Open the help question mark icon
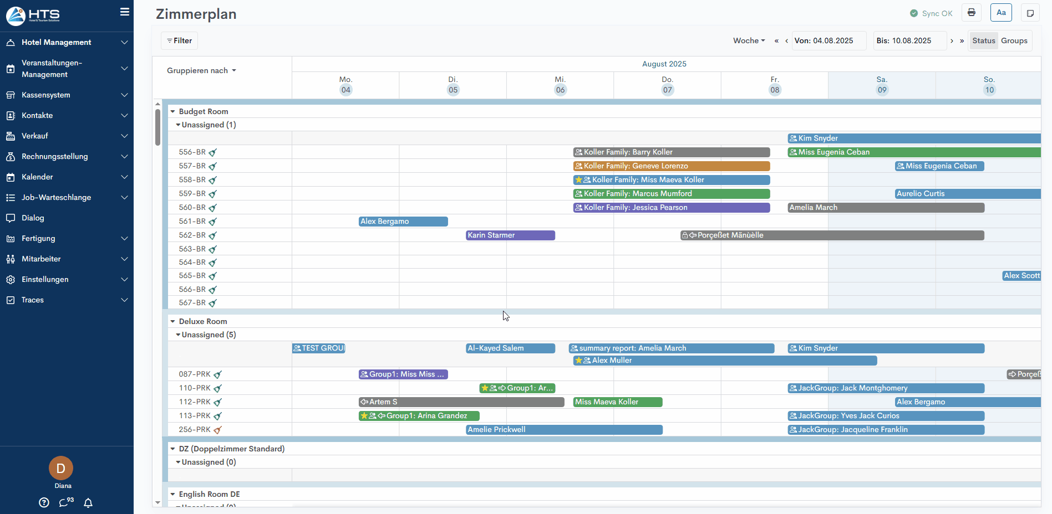Image resolution: width=1052 pixels, height=514 pixels. click(44, 503)
